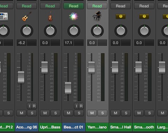Image resolution: width=168 pixels, height=133 pixels.
Task: Click the 17.1 gain value field
Action: 68,43
